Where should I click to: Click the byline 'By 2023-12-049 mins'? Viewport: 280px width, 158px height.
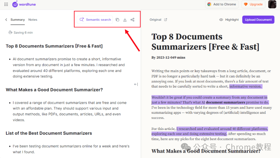168,58
